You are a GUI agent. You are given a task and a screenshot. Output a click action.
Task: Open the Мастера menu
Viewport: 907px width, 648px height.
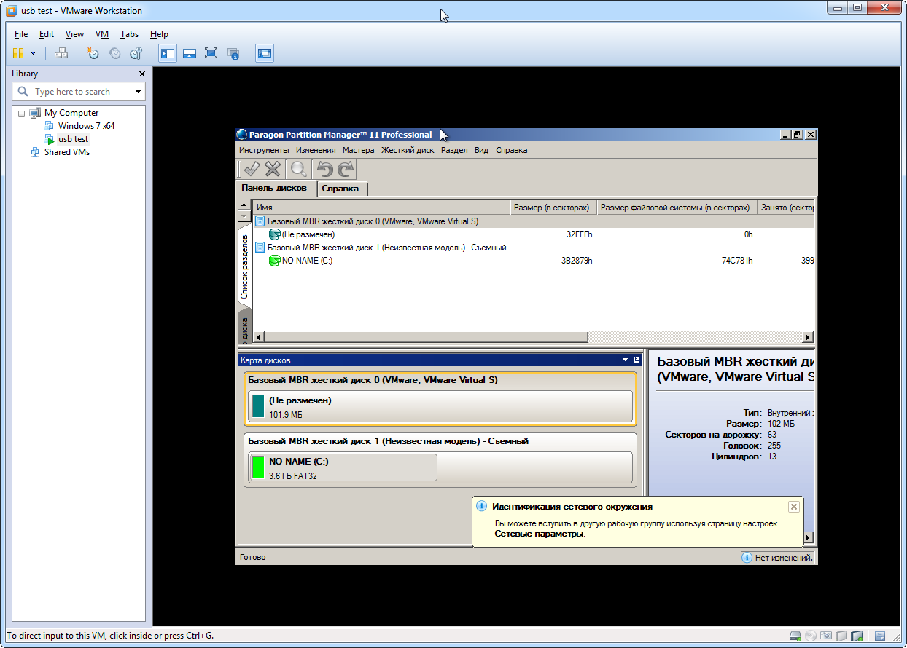358,150
